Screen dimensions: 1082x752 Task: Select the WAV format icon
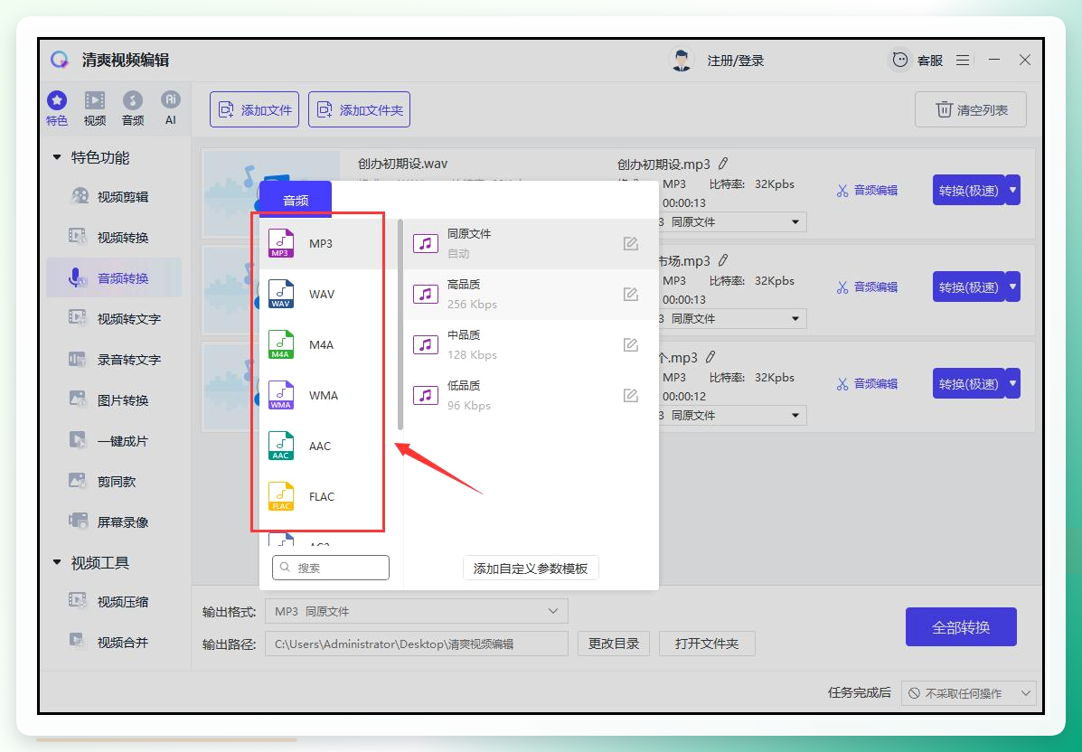click(x=281, y=294)
